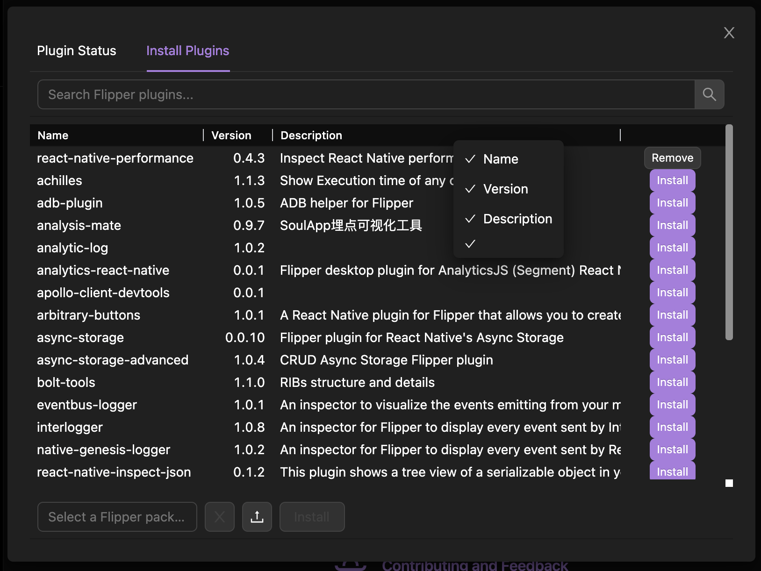Select the native-genesis-logger plugin name

coord(104,450)
